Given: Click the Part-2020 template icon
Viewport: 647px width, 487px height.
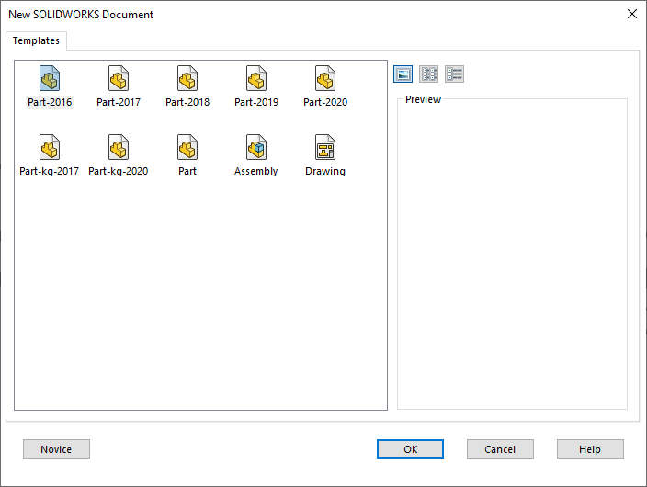Looking at the screenshot, I should coord(325,79).
